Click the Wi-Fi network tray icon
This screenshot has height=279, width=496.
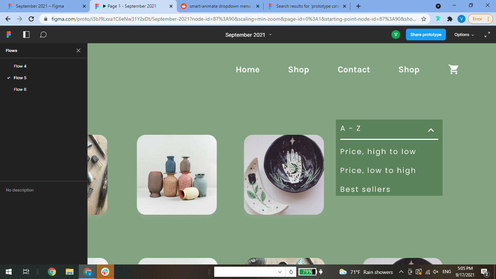point(428,272)
